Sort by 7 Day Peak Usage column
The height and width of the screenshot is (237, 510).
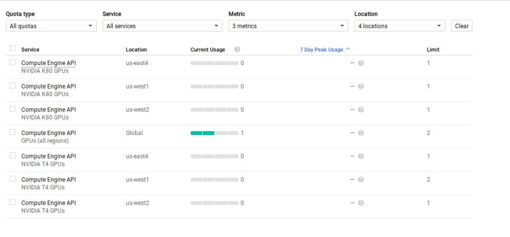click(321, 50)
